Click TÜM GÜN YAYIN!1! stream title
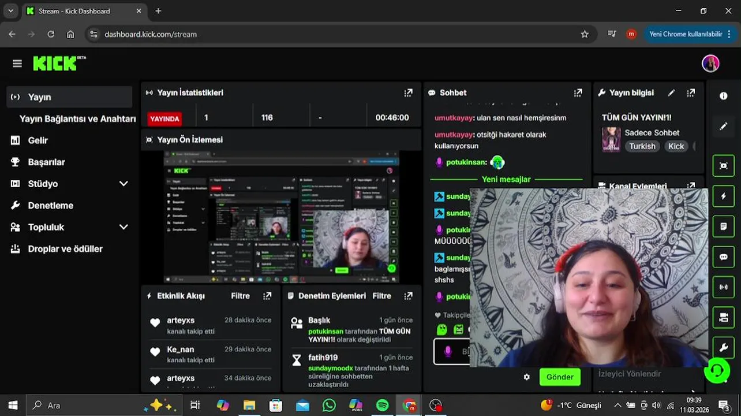The image size is (741, 416). [x=637, y=118]
